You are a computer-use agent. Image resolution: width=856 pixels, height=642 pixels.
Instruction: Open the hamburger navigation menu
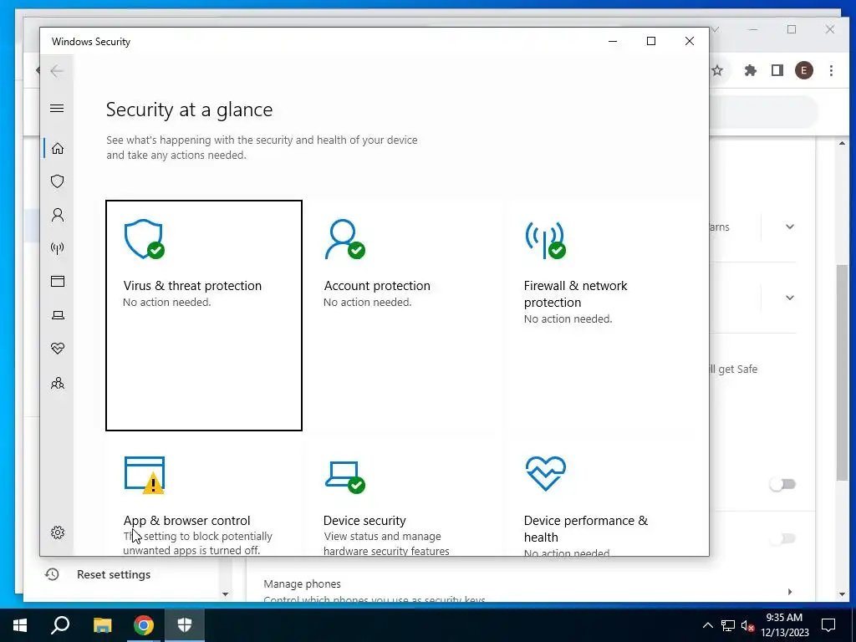[57, 108]
